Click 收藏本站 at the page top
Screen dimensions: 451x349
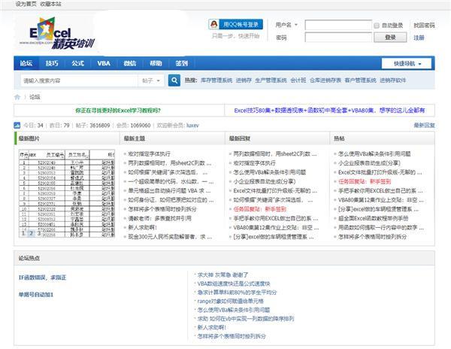click(x=50, y=4)
